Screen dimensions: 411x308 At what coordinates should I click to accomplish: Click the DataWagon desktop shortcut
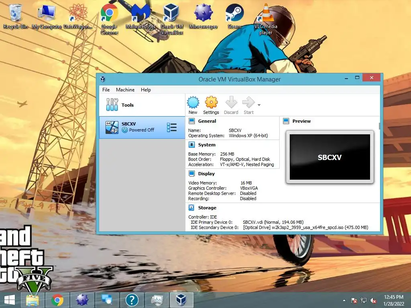[78, 16]
